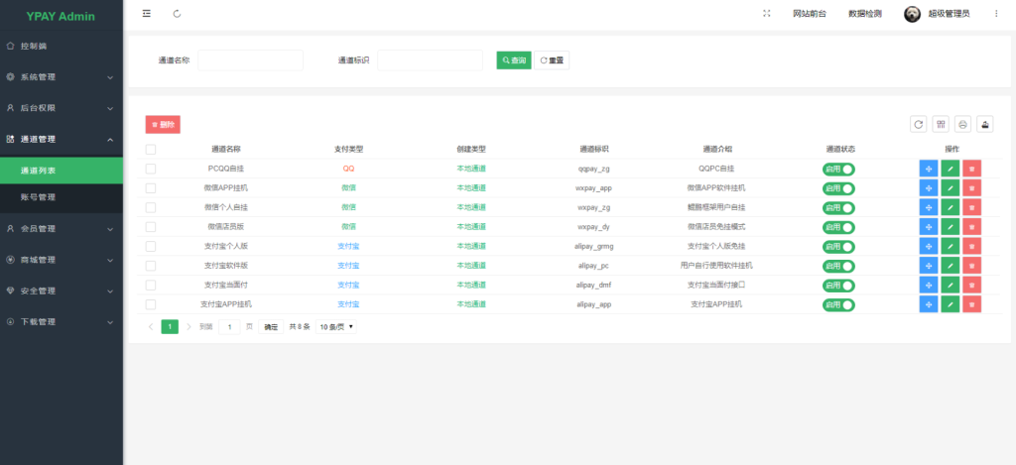Check the select-all checkbox in table header
1016x465 pixels.
[151, 150]
